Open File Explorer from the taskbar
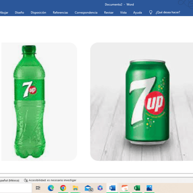 coord(75,188)
